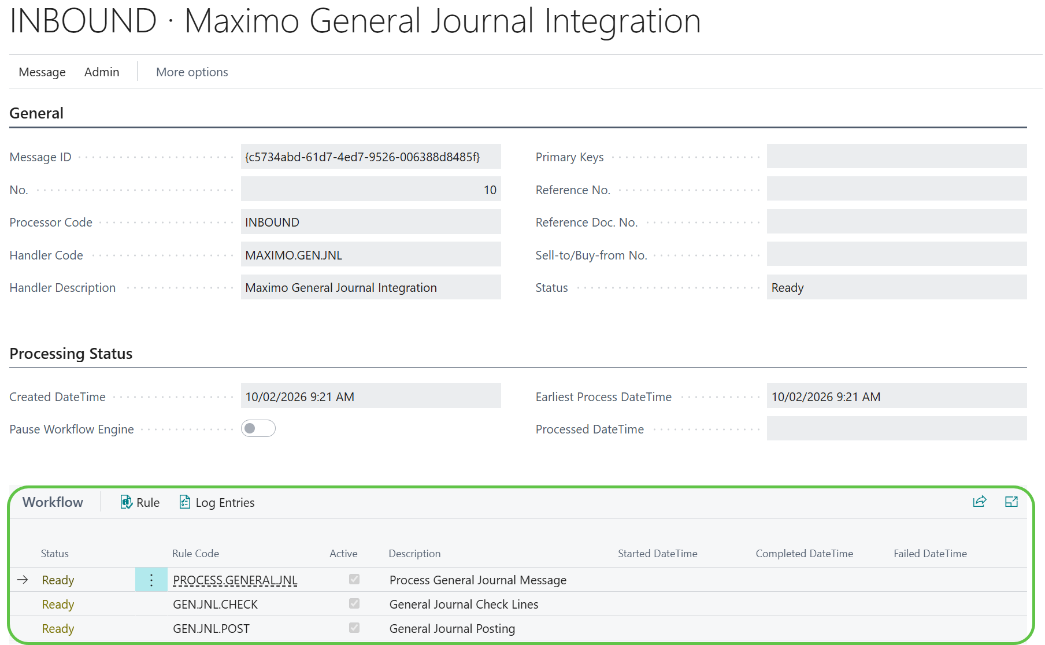Toggle the Pause Workflow Engine switch

pyautogui.click(x=258, y=428)
